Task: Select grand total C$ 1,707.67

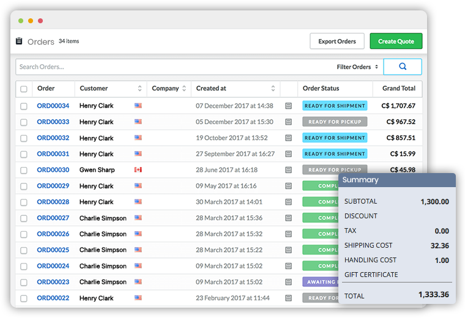Action: click(398, 106)
